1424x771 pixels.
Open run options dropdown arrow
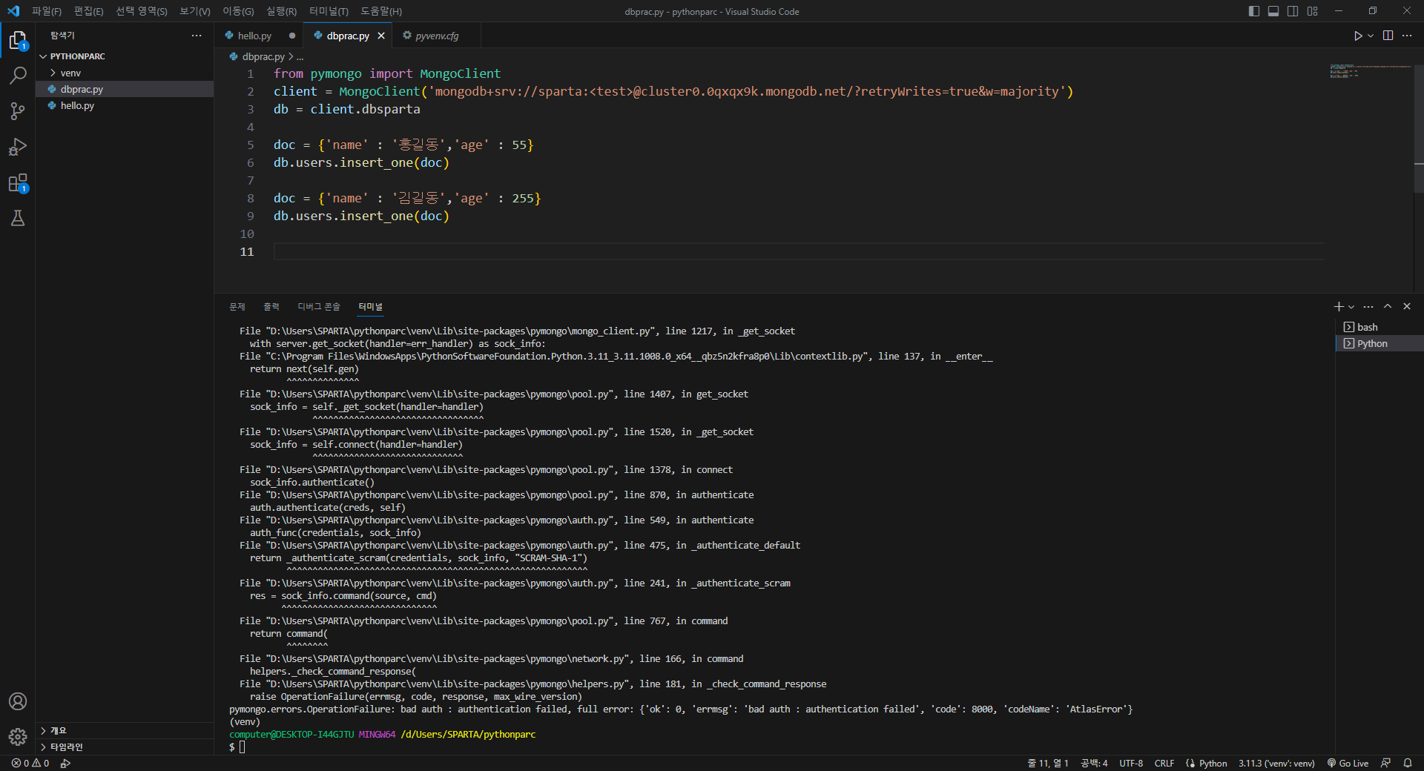point(1371,36)
